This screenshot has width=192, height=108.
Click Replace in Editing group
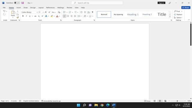pyautogui.click(x=178, y=14)
